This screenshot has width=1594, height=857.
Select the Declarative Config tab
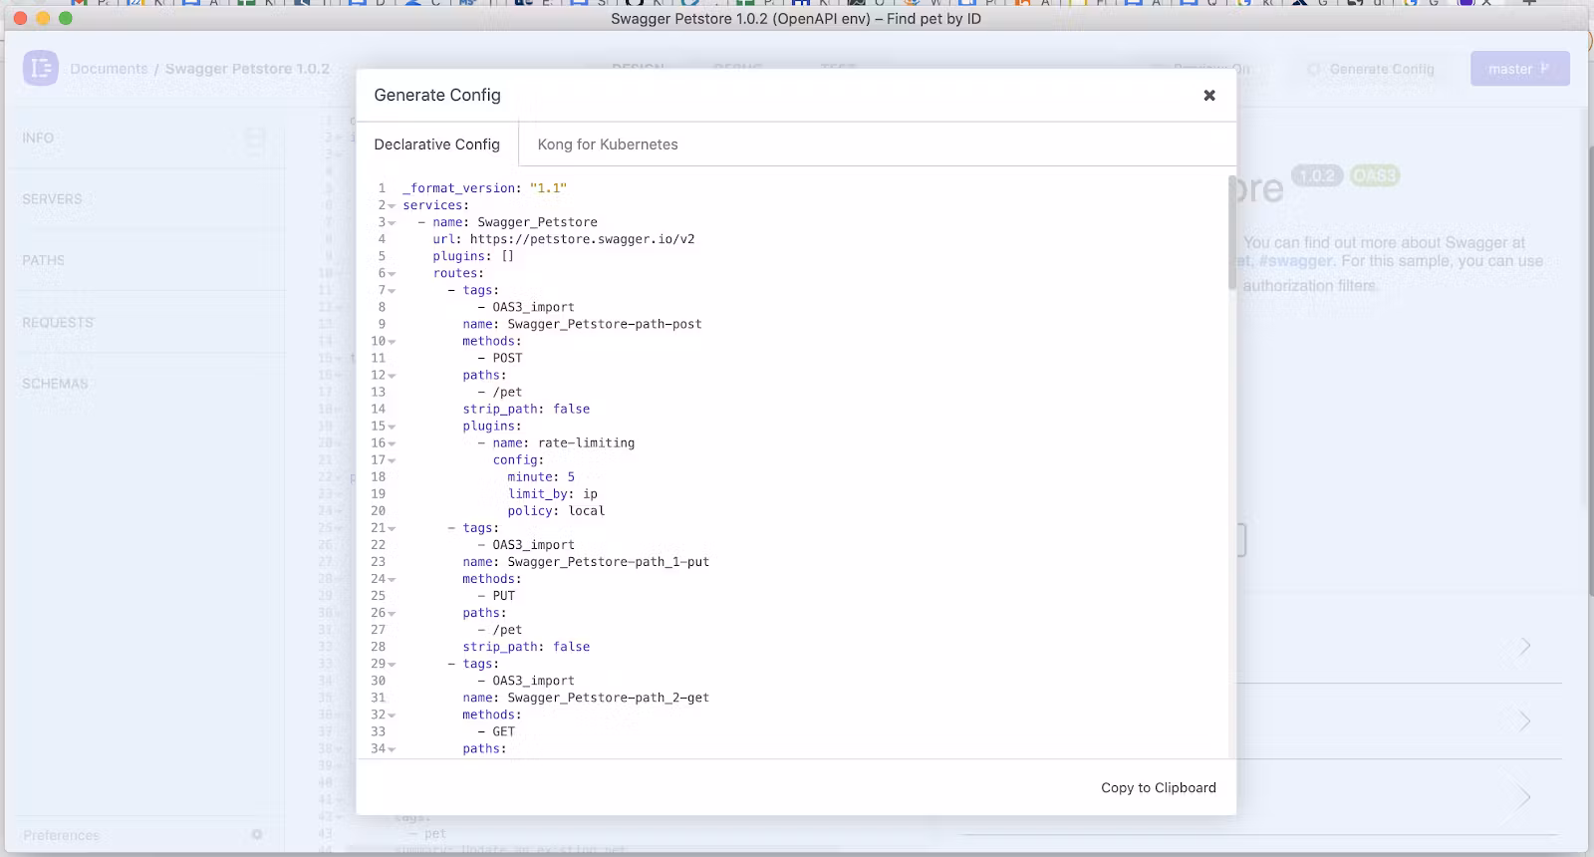(436, 144)
